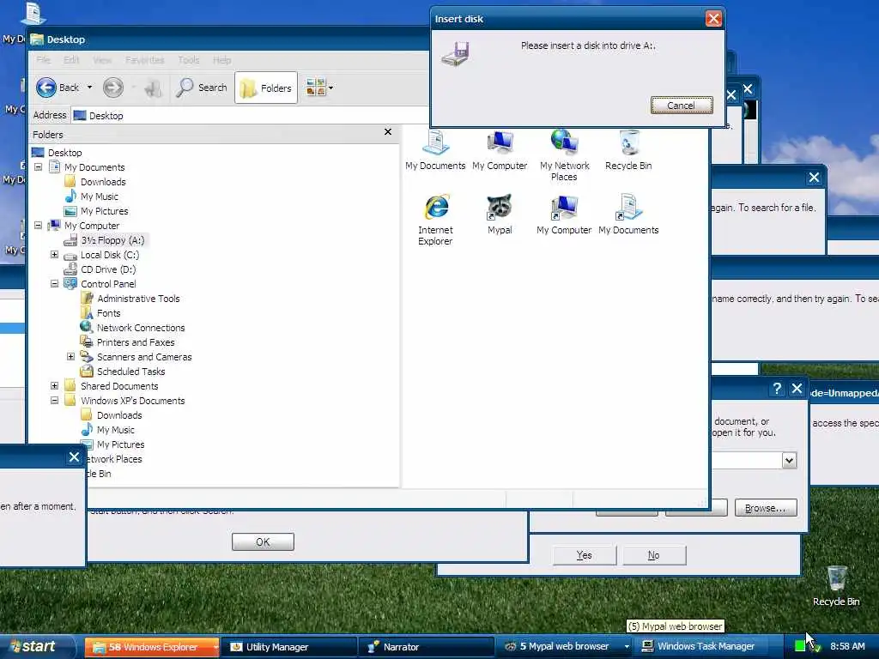Open the File menu in Explorer

(43, 60)
